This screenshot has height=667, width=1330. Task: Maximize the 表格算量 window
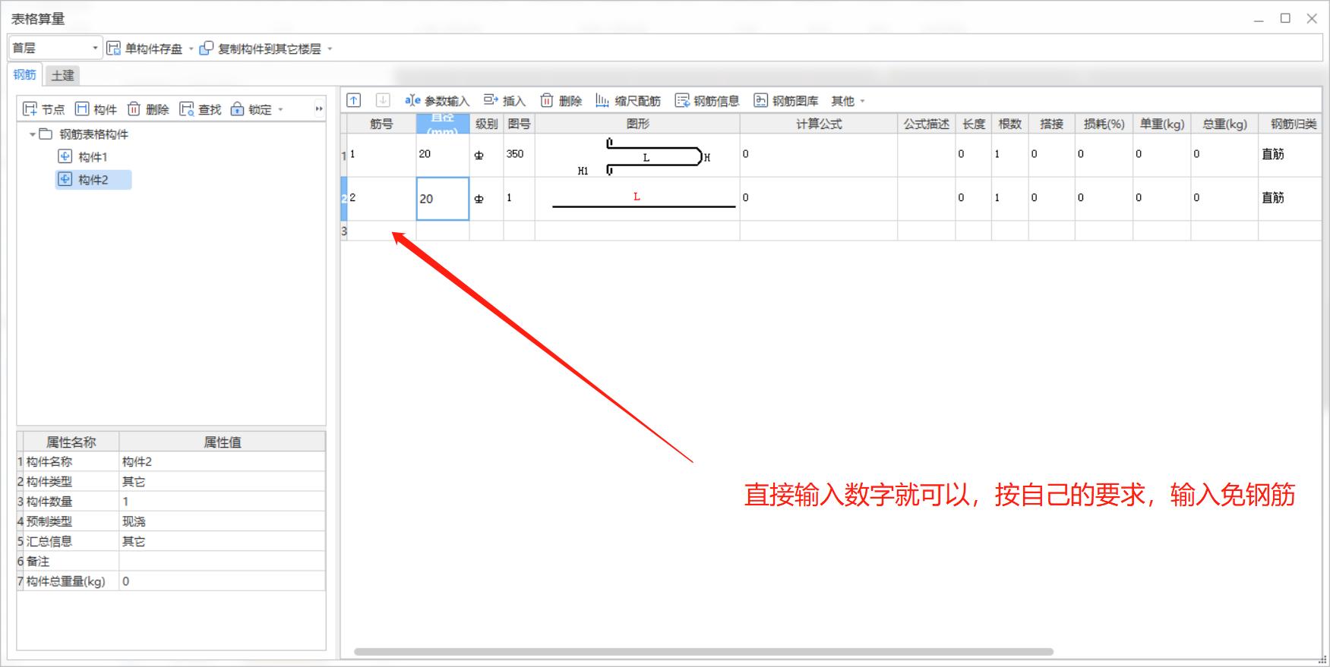pos(1285,18)
